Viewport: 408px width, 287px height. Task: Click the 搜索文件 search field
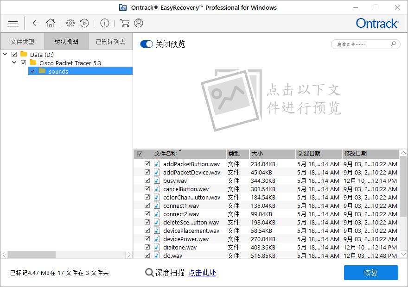click(x=365, y=44)
